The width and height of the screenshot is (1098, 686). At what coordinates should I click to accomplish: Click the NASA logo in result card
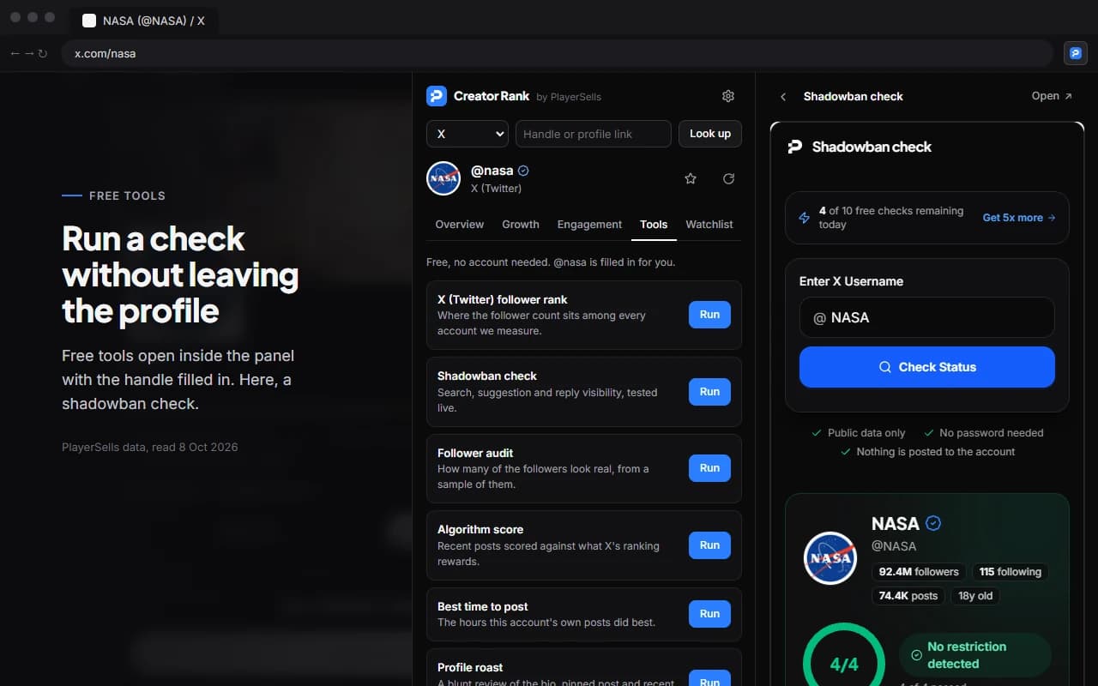830,558
